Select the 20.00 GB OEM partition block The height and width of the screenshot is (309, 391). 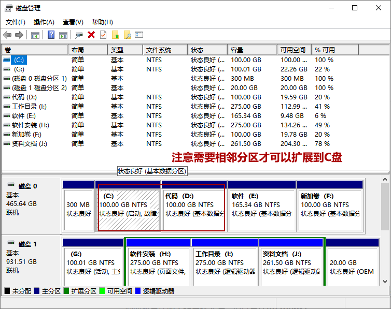point(352,262)
